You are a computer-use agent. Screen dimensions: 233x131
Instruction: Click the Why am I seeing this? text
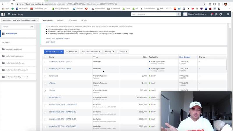[124, 34]
